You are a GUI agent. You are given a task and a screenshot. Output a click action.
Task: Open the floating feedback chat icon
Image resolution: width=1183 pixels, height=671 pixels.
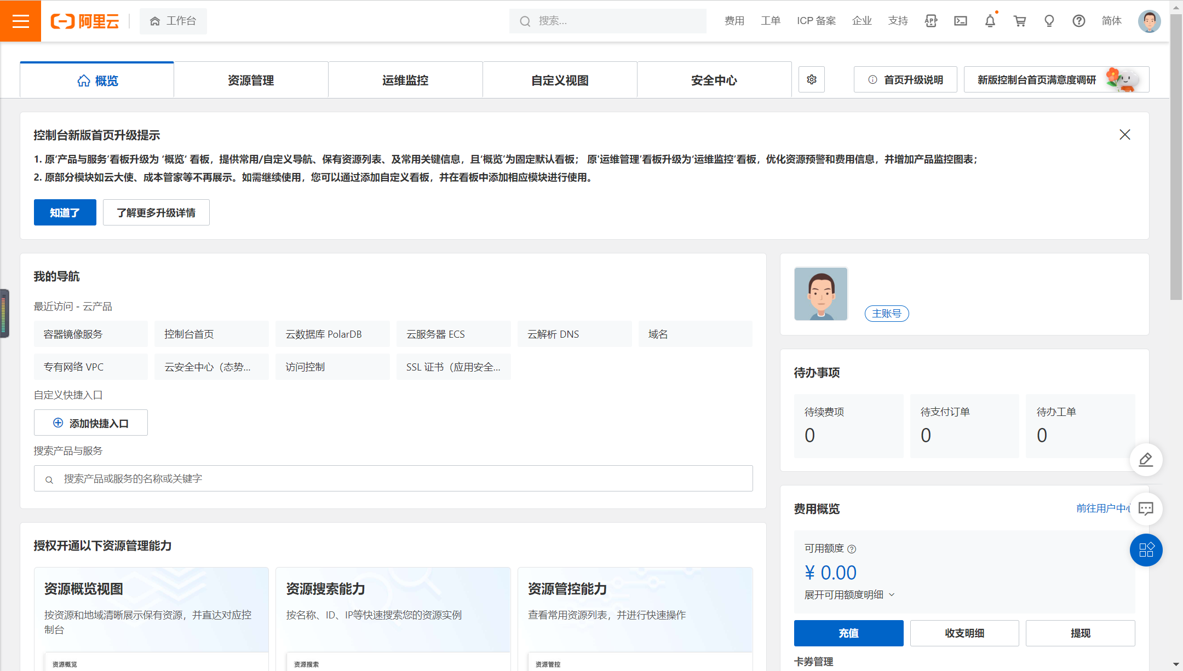(1146, 508)
